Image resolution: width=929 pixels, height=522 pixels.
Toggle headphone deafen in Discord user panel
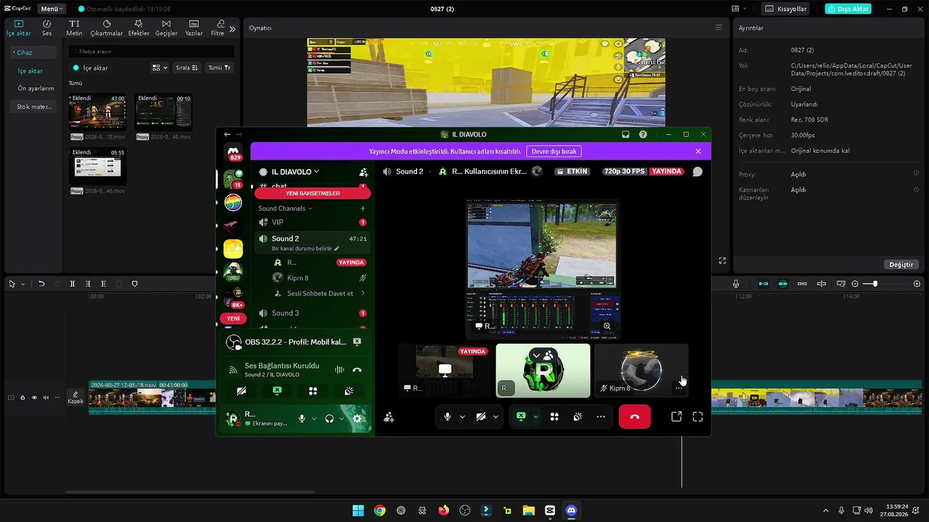330,418
